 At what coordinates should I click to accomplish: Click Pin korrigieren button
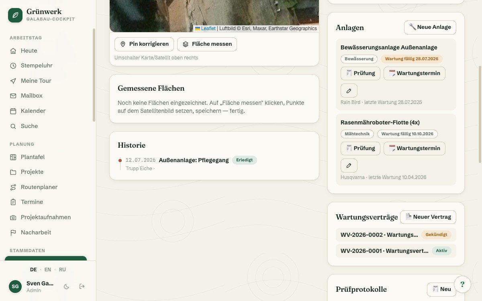(144, 44)
